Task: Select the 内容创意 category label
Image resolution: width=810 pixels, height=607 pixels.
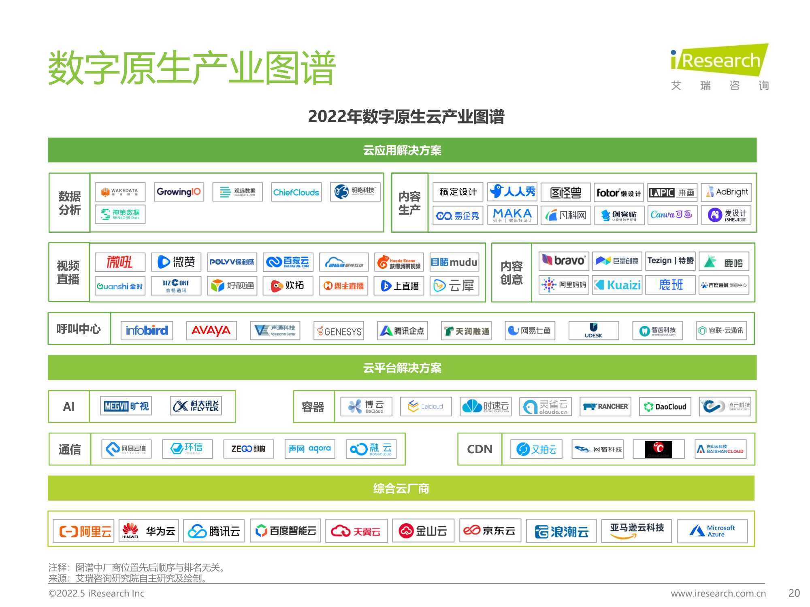Action: click(x=512, y=273)
